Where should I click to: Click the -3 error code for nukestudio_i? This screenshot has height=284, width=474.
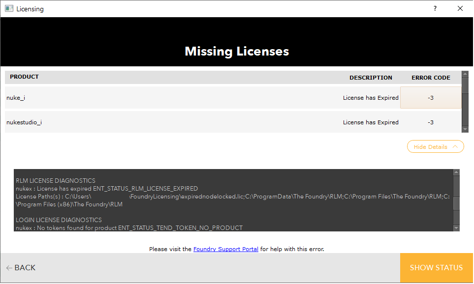coord(431,122)
